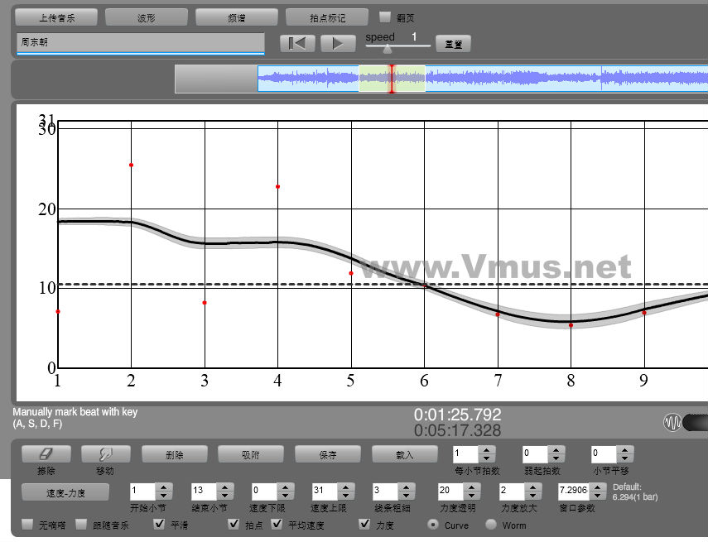Image resolution: width=708 pixels, height=542 pixels.
Task: Open the 波形 (waveform) view
Action: click(147, 17)
